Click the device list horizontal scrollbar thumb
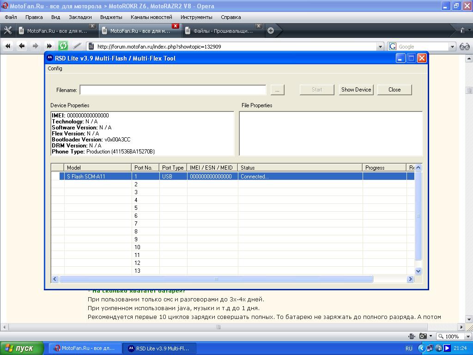This screenshot has width=473, height=355. (216, 279)
